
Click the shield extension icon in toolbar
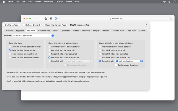point(51,18)
